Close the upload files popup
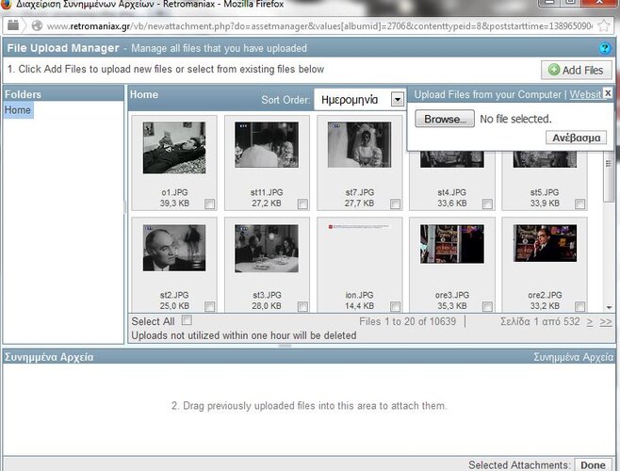This screenshot has width=620, height=471. 608,93
